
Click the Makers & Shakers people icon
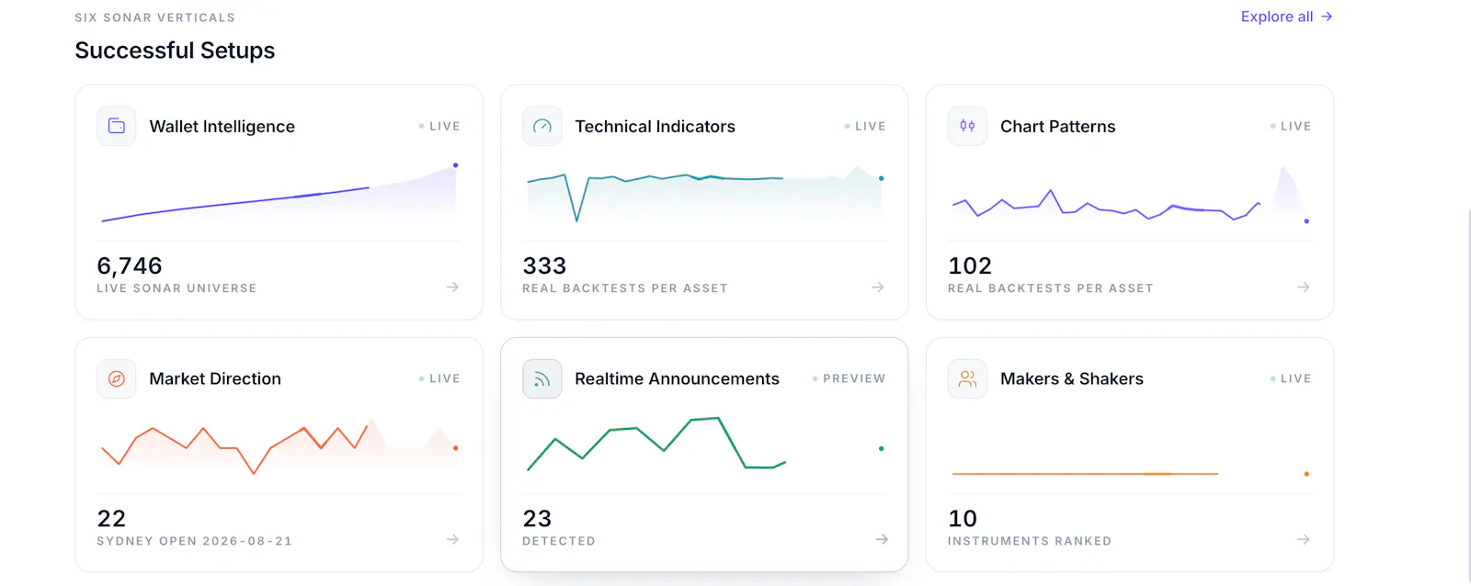point(967,378)
